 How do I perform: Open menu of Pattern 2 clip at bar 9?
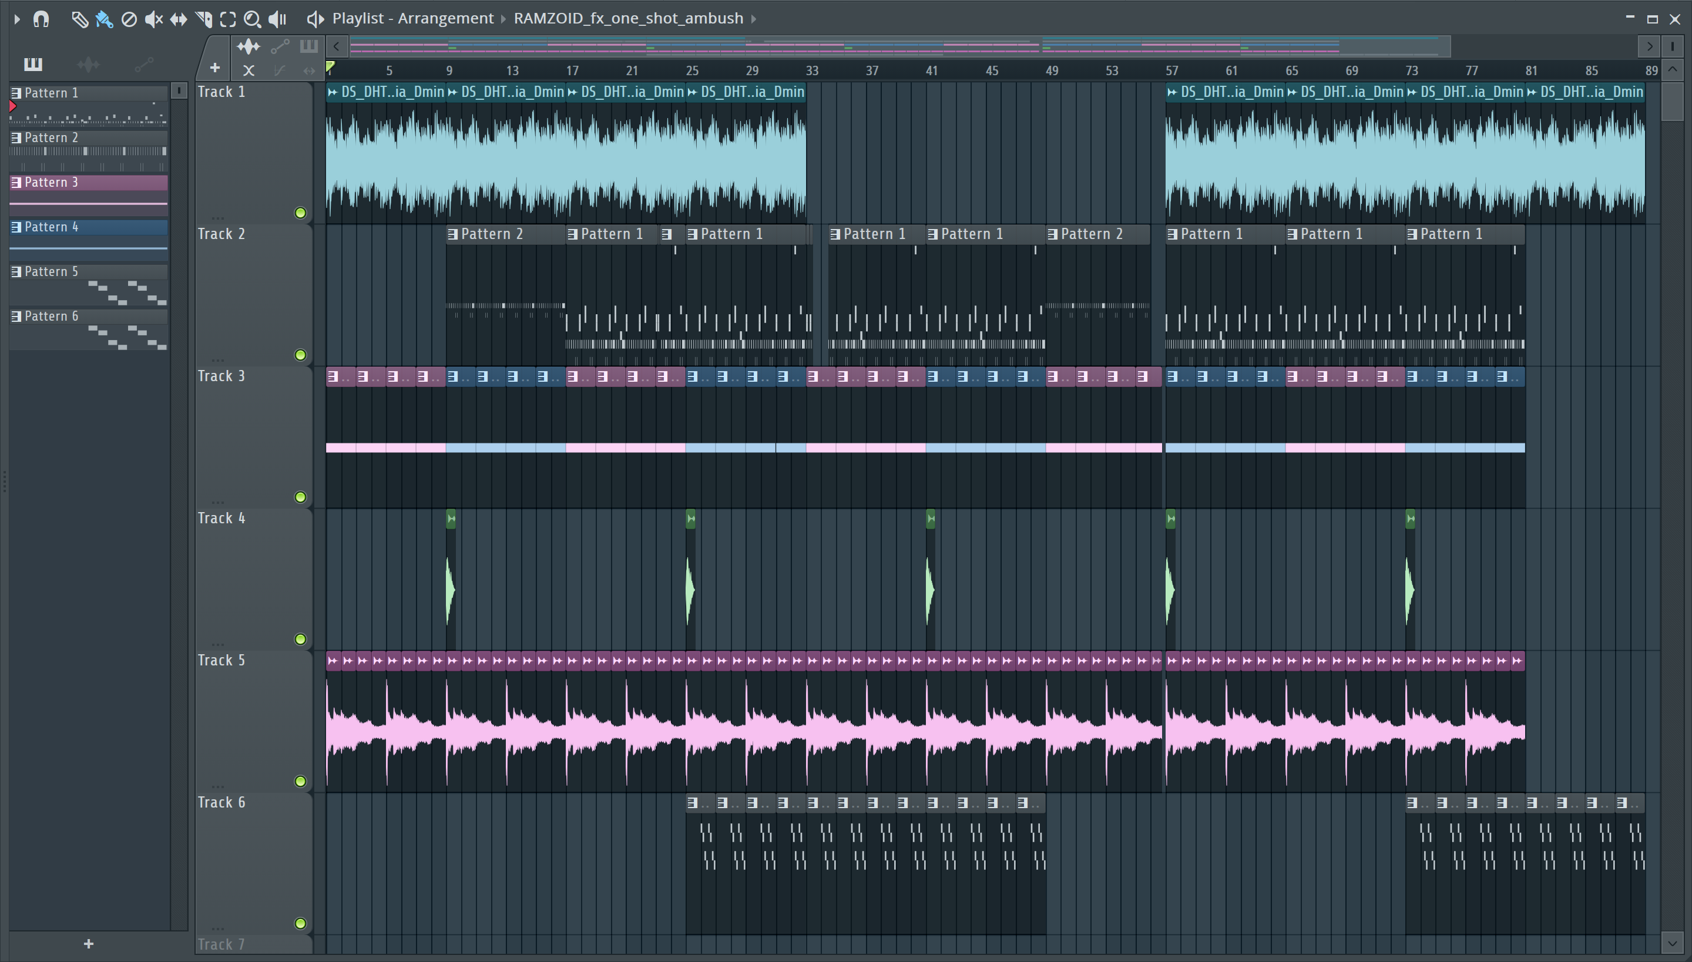[x=453, y=234]
